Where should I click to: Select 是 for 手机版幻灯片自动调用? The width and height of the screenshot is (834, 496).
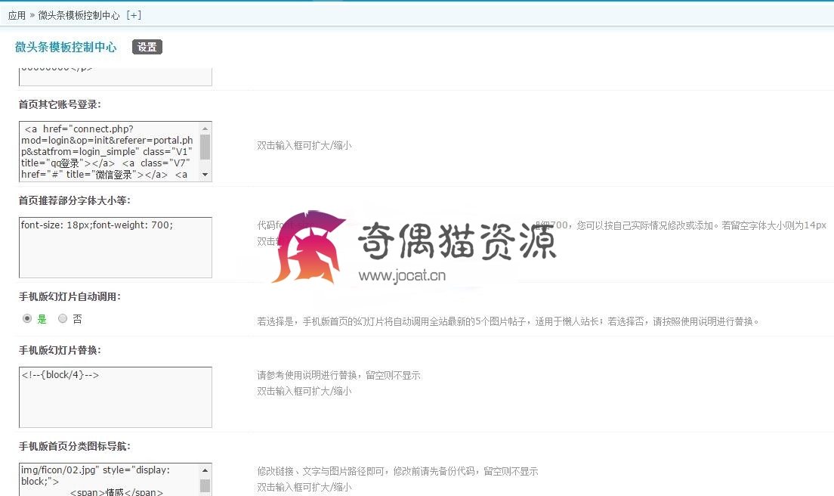pos(27,318)
